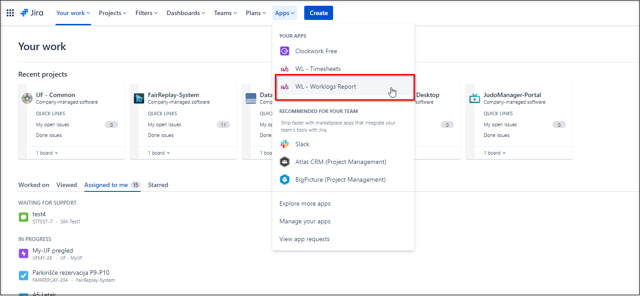The width and height of the screenshot is (640, 296).
Task: Open My open issues for JudoManager-Portal
Action: click(x=500, y=125)
